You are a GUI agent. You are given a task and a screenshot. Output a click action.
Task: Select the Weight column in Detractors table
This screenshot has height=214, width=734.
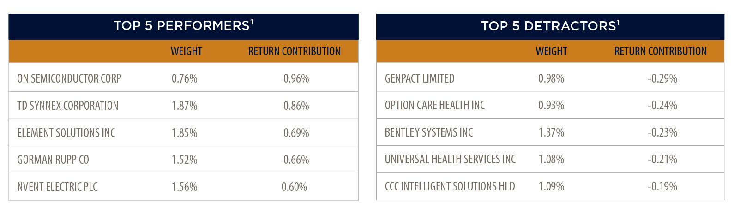pyautogui.click(x=551, y=51)
